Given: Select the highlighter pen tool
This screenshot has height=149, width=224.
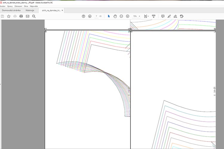Looking at the screenshot, I should click(169, 16).
